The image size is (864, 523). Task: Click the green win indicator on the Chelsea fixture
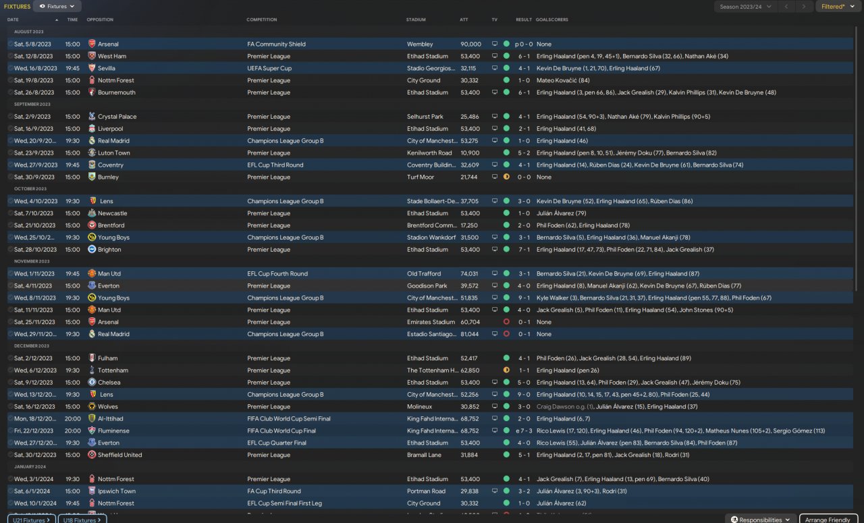click(x=506, y=383)
